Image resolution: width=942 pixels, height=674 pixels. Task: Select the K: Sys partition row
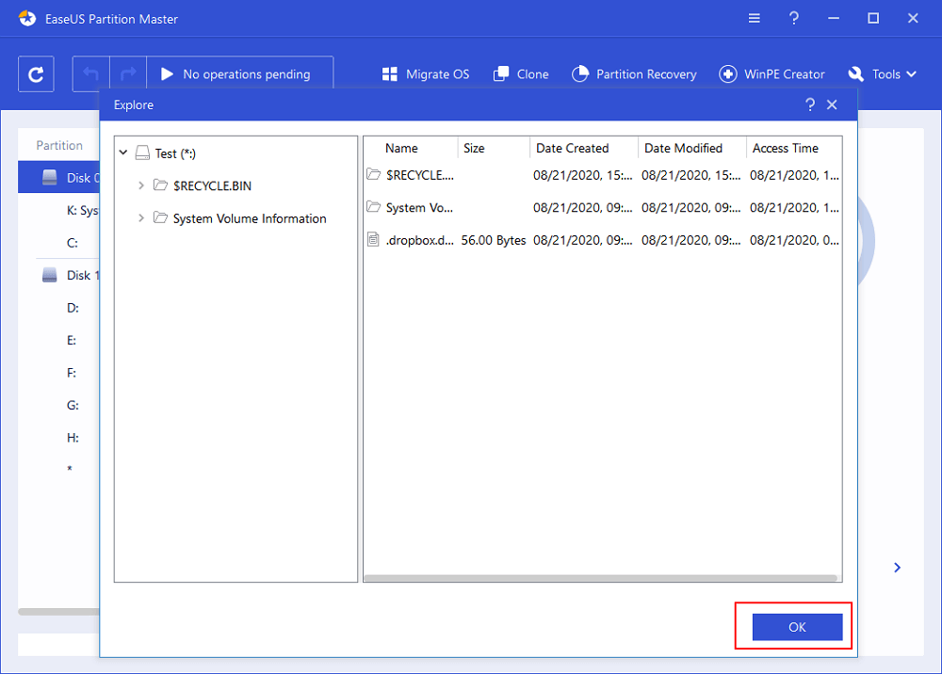click(58, 210)
